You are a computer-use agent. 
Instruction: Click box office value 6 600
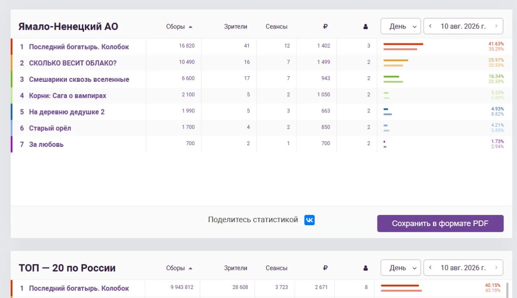click(188, 78)
